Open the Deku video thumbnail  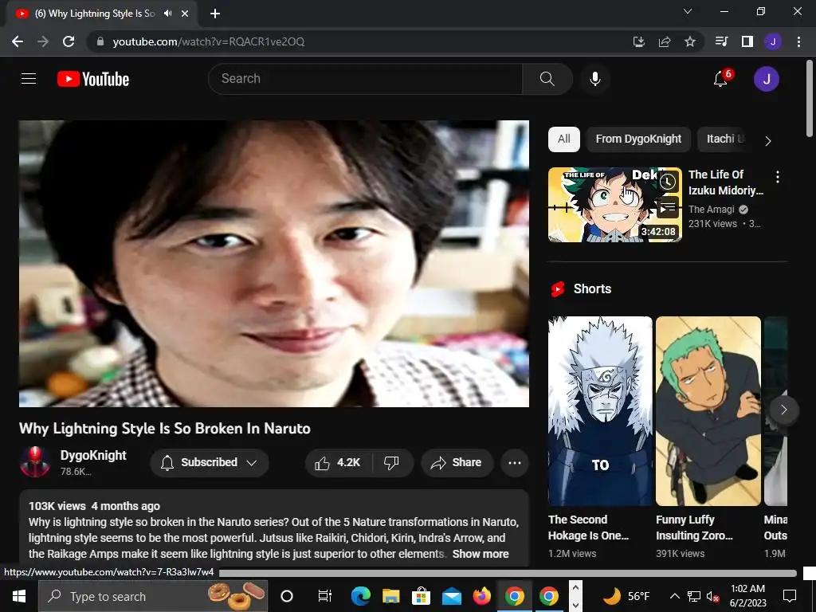614,205
